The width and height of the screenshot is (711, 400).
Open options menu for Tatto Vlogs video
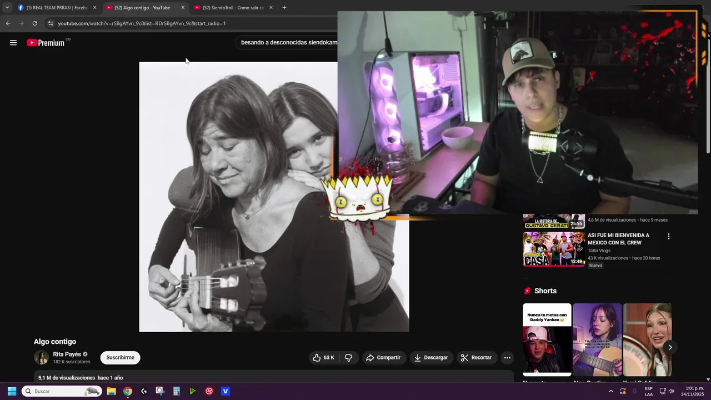[x=668, y=236]
